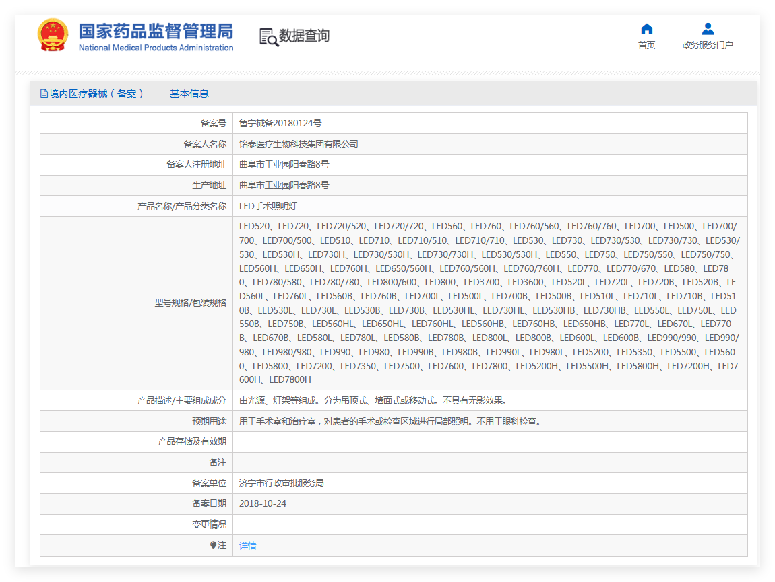
Task: Click the 数据查询 magnifier icon
Action: pos(268,37)
